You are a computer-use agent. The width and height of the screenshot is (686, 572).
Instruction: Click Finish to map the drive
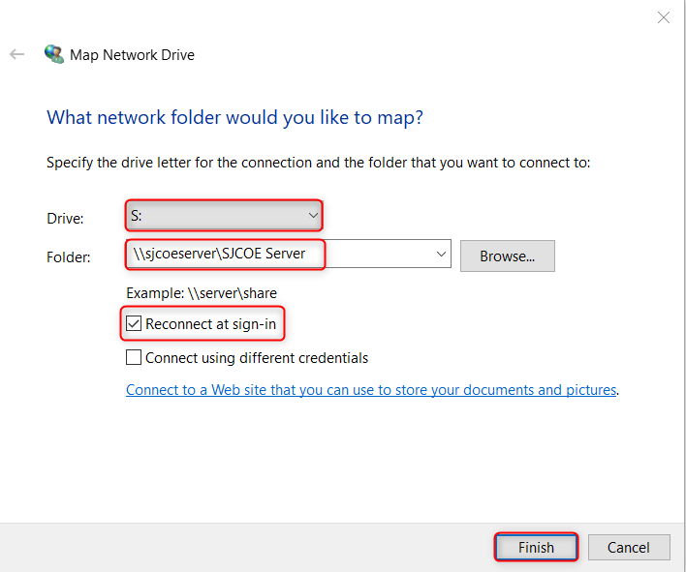[x=536, y=547]
